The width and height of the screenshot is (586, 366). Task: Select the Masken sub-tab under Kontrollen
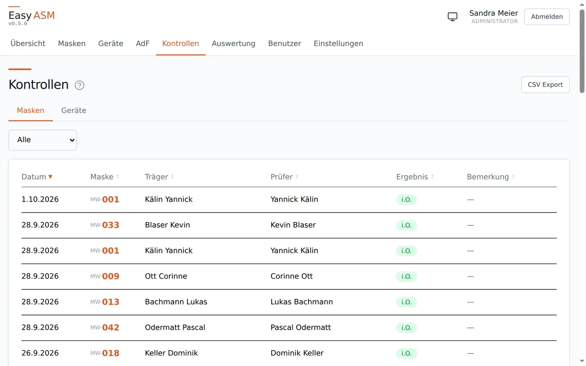[x=31, y=110]
